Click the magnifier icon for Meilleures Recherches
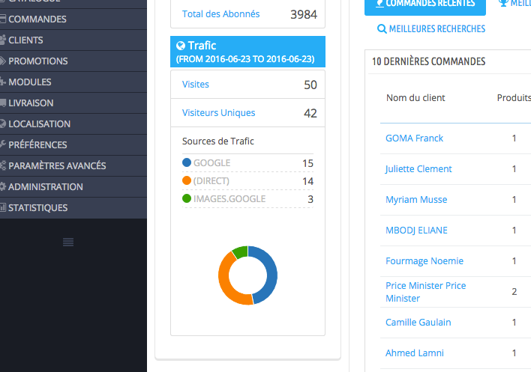 382,29
